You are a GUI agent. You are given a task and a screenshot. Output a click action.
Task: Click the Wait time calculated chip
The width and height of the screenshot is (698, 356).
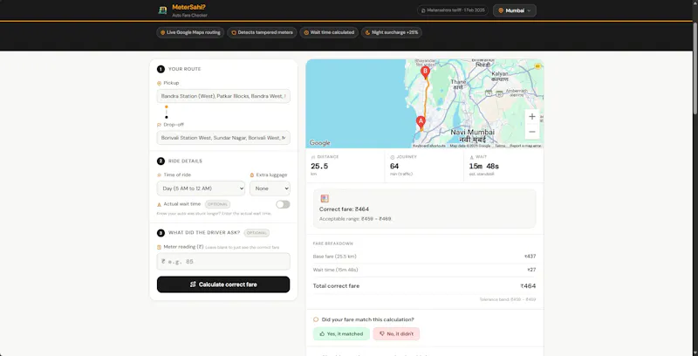pos(329,32)
